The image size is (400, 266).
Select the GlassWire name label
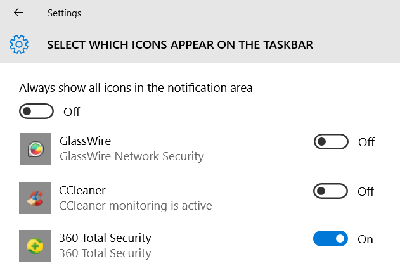click(x=85, y=141)
